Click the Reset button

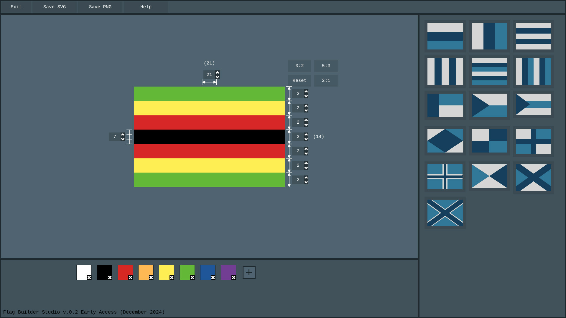tap(299, 80)
